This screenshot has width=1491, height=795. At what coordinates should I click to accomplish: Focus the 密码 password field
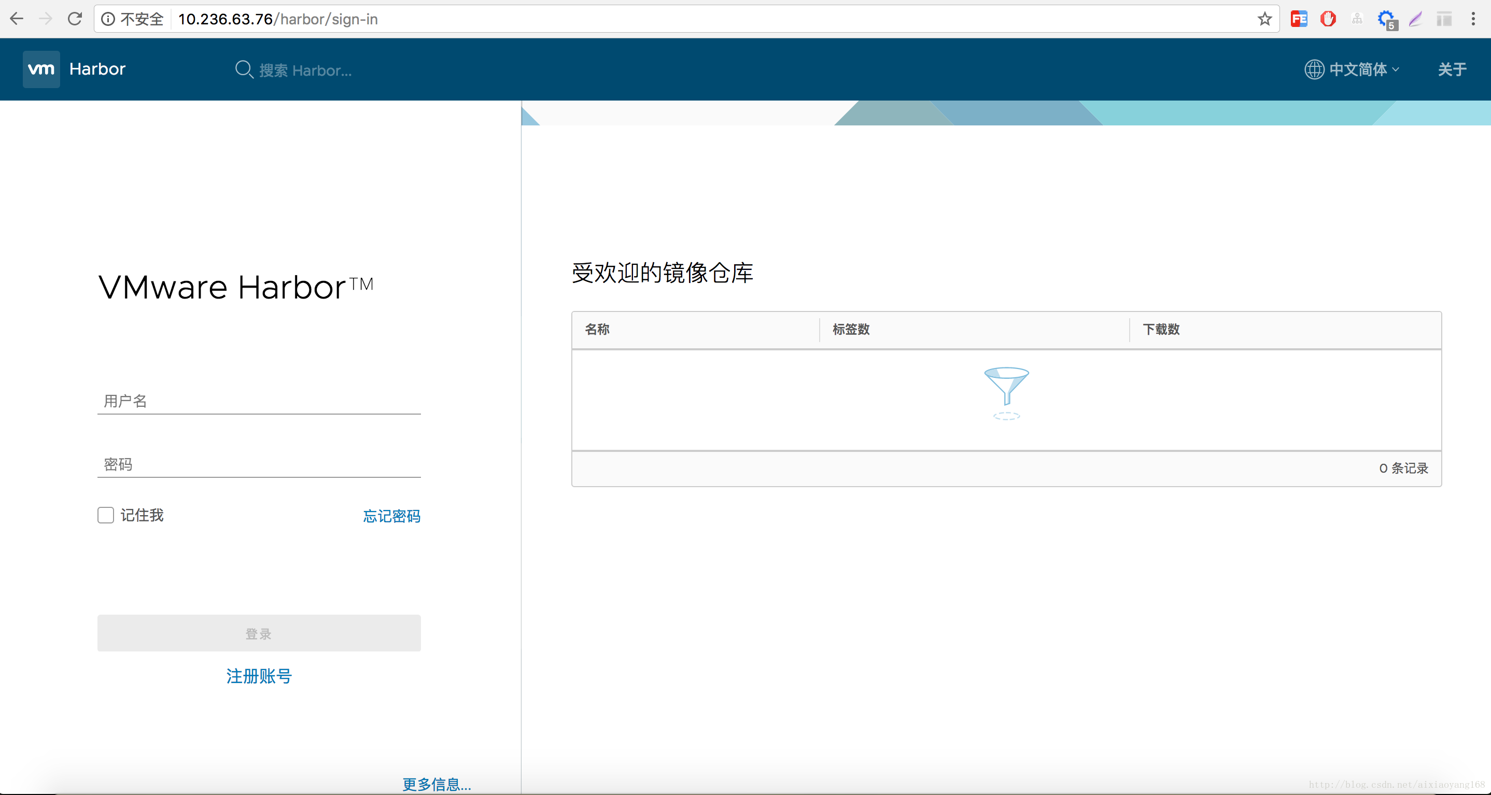[259, 464]
